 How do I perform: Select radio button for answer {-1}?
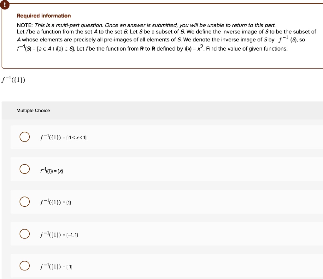[x=25, y=266]
